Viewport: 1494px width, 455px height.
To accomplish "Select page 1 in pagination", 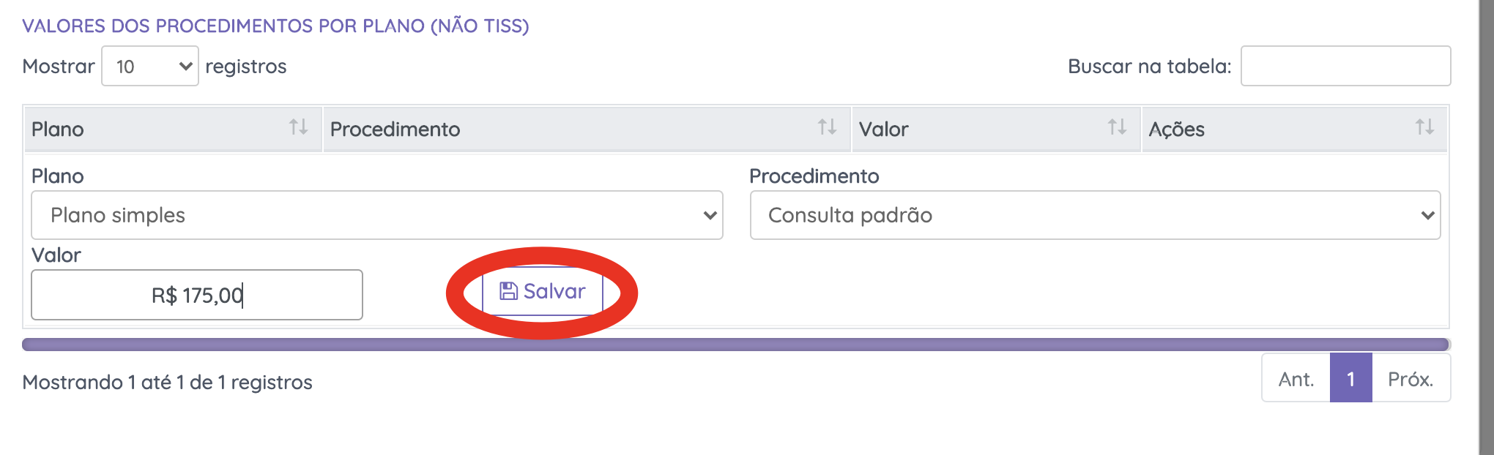I will click(1350, 379).
